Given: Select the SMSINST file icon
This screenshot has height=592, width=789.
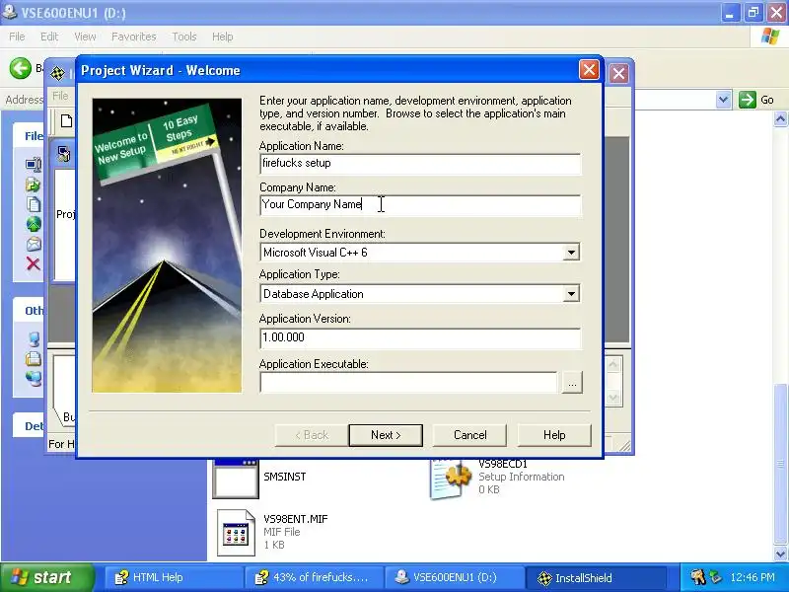Looking at the screenshot, I should coord(236,479).
